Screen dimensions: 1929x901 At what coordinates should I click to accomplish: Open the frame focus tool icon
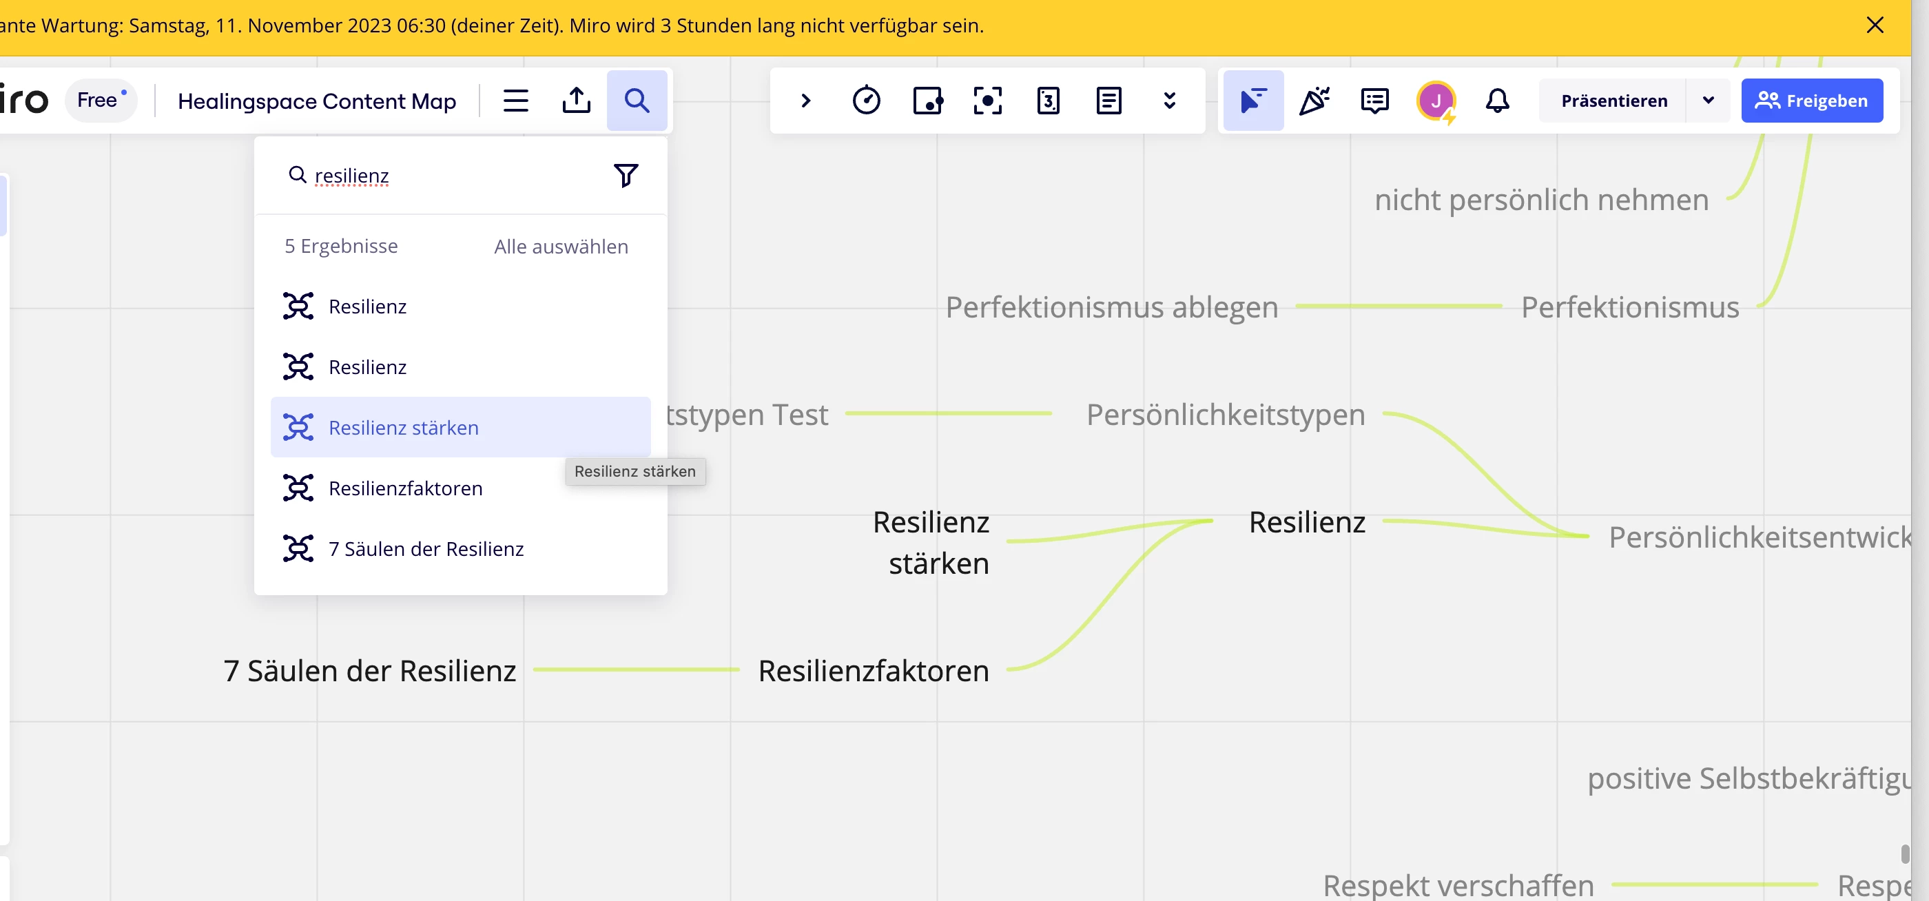pyautogui.click(x=987, y=101)
